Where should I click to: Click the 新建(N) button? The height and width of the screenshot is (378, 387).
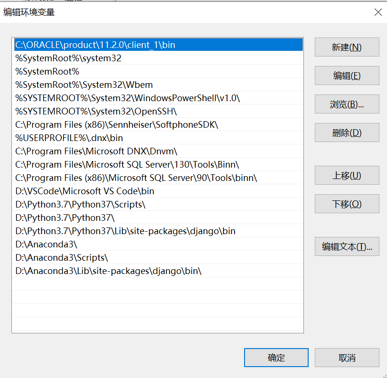[347, 47]
